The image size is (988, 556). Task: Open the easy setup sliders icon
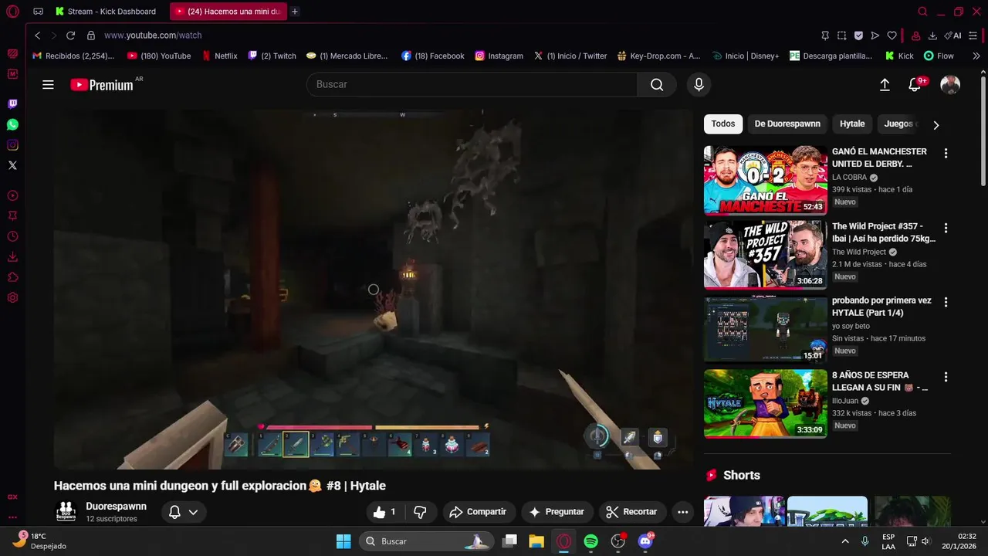[x=973, y=36]
